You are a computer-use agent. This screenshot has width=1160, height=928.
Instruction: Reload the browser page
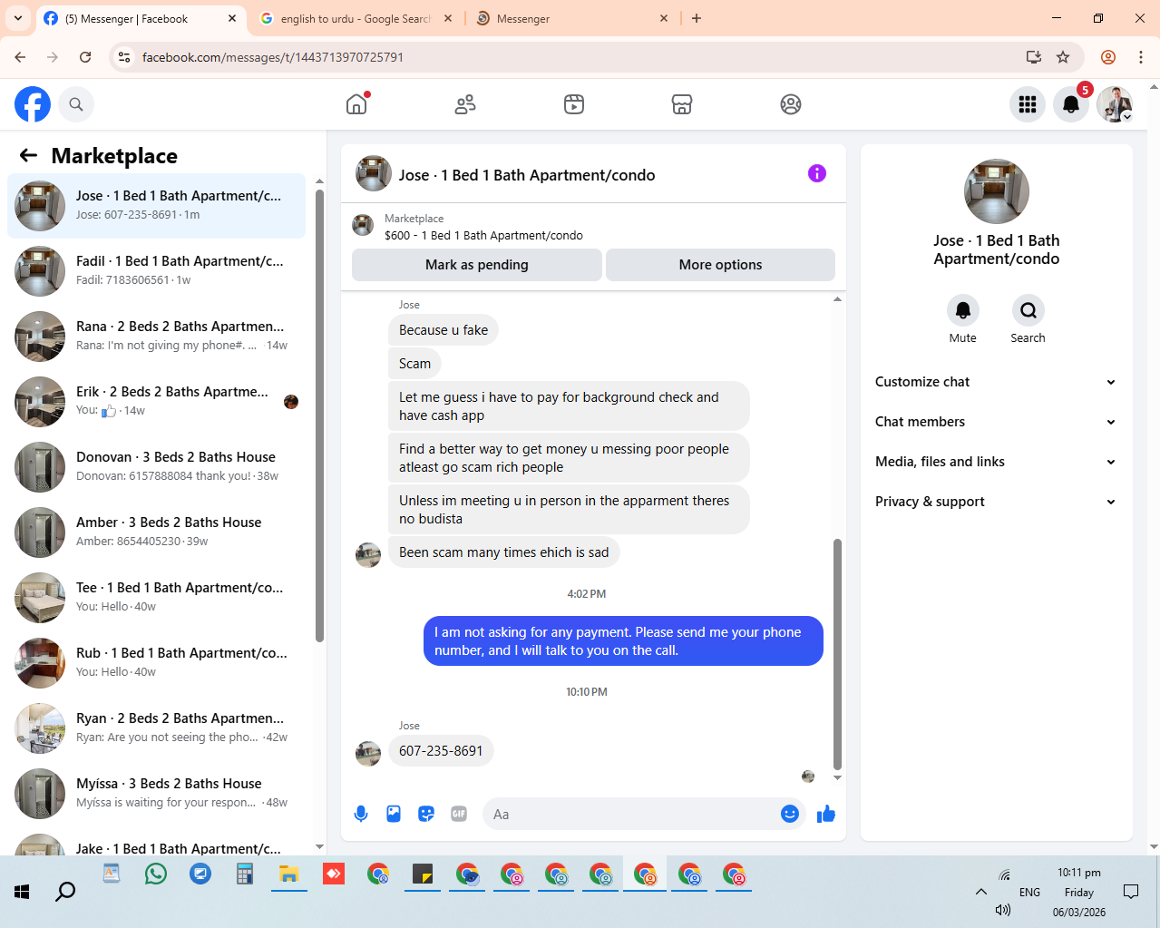click(85, 57)
